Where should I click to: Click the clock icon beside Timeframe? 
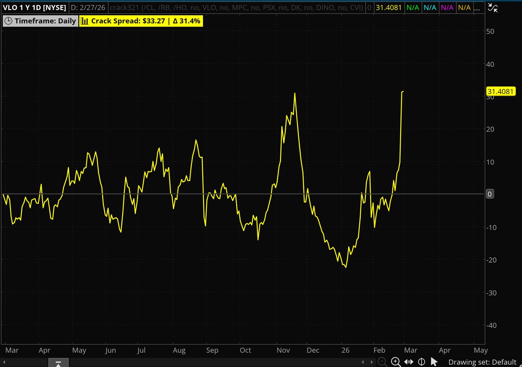9,21
